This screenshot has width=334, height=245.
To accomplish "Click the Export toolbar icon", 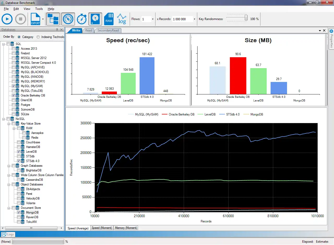I will [x=35, y=19].
